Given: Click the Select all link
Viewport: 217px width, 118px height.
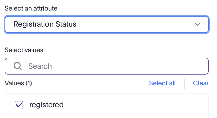Looking at the screenshot, I should [162, 83].
